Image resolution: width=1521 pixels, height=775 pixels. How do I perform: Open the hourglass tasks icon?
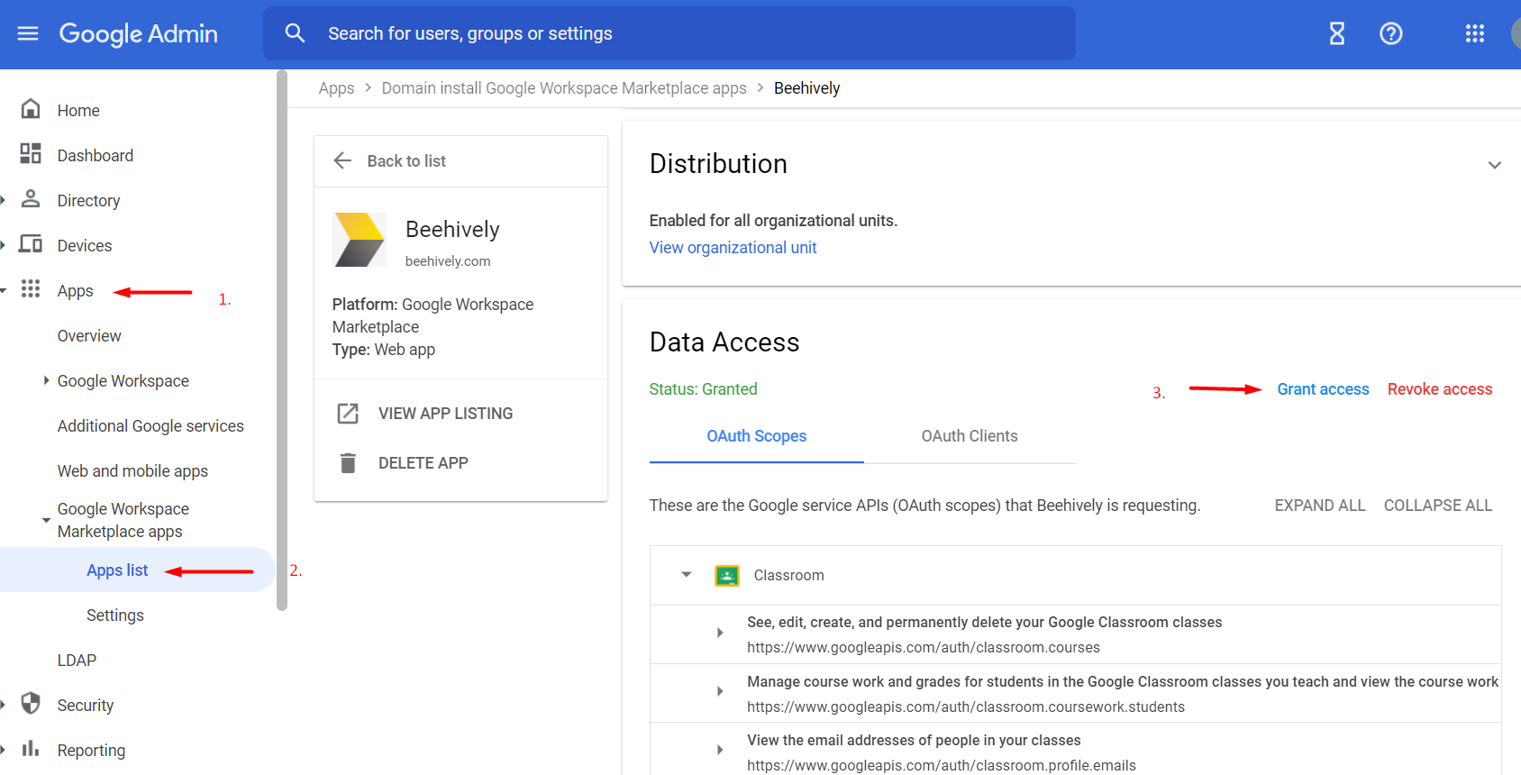[1337, 33]
